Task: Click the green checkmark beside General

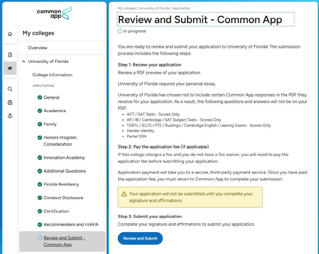Action: (40, 97)
